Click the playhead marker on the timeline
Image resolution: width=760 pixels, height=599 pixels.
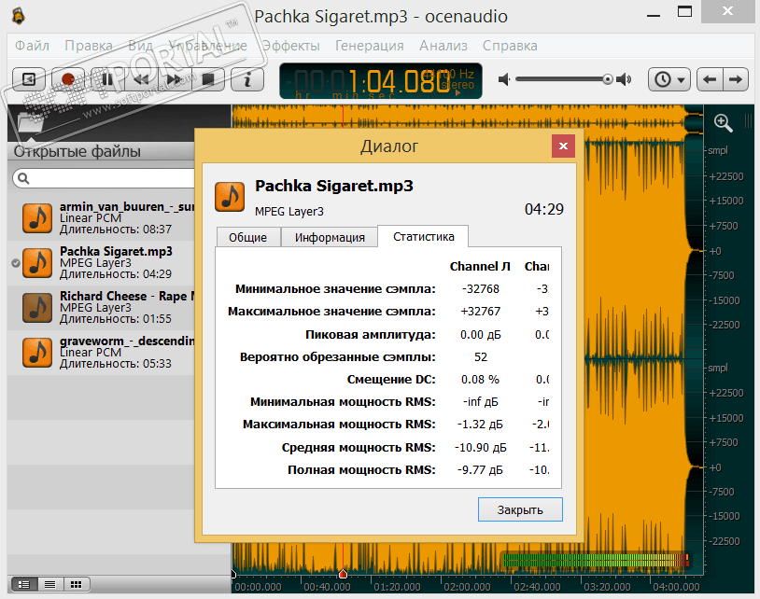pos(343,573)
